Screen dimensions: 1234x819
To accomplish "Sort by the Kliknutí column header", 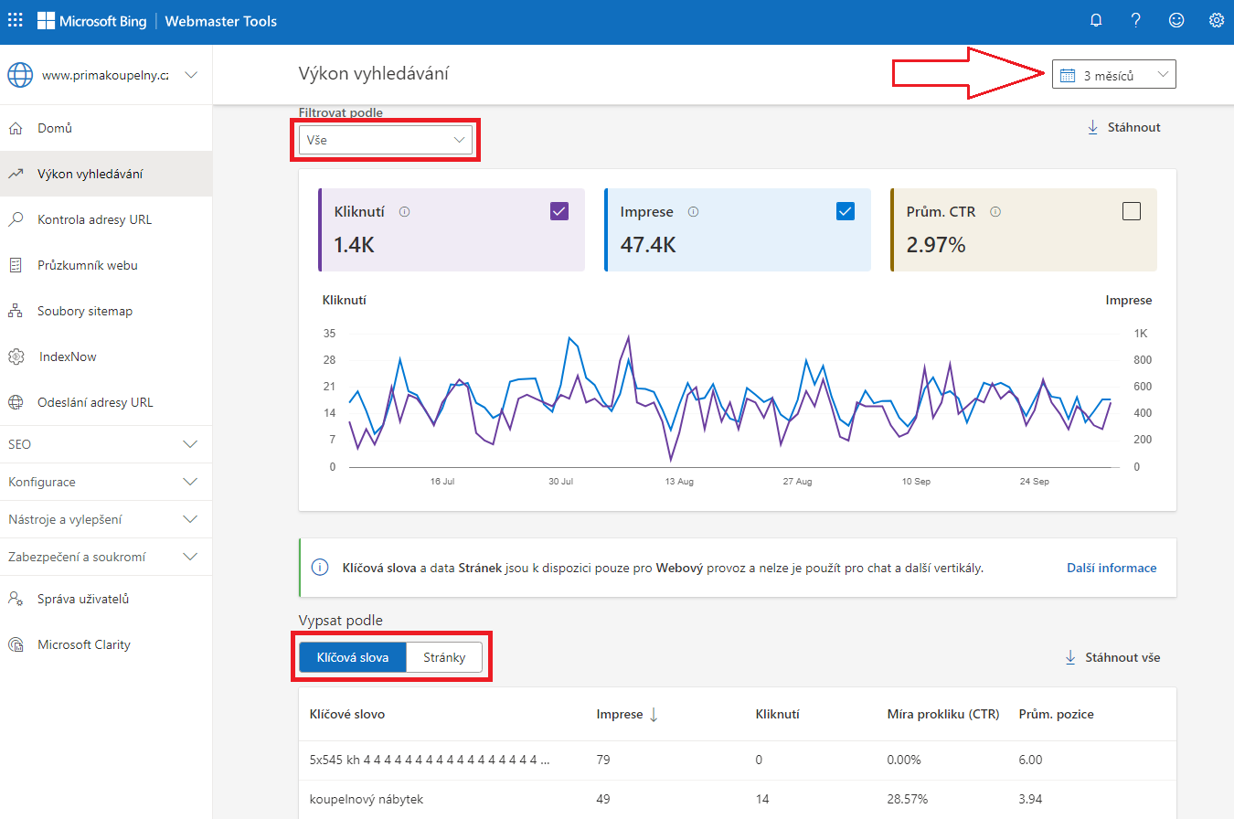I will coord(778,715).
